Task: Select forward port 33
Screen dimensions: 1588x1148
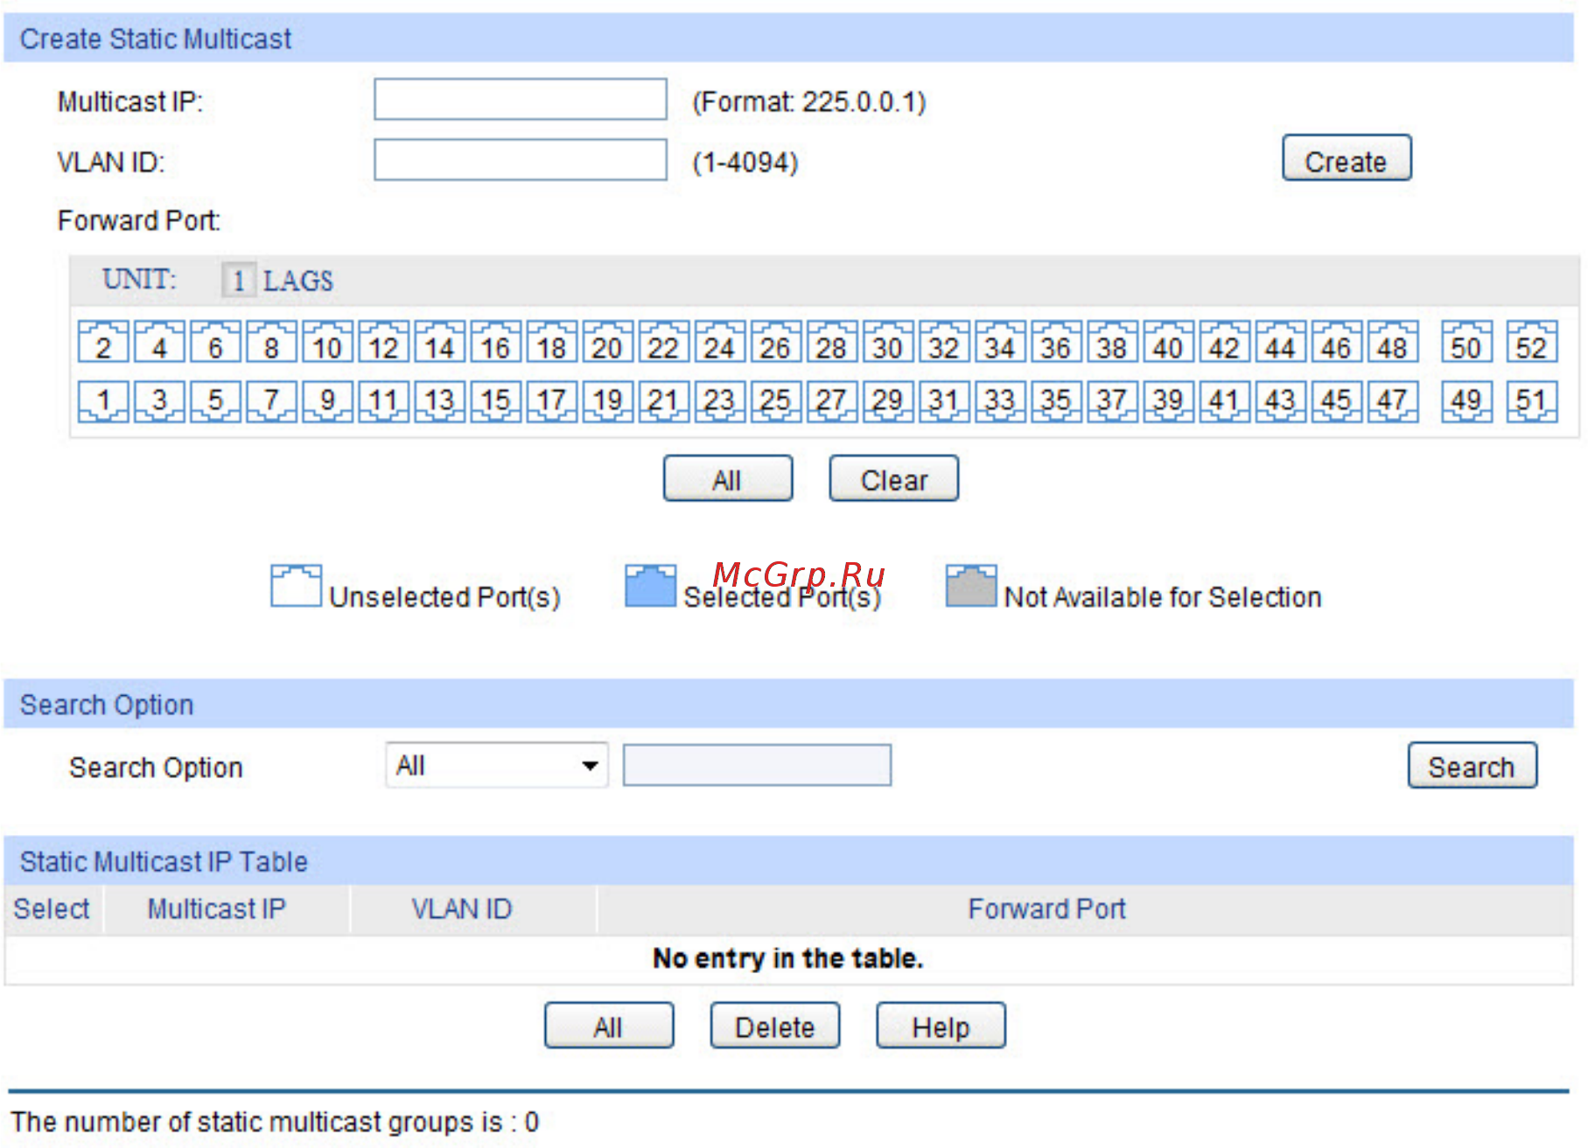Action: click(x=999, y=401)
